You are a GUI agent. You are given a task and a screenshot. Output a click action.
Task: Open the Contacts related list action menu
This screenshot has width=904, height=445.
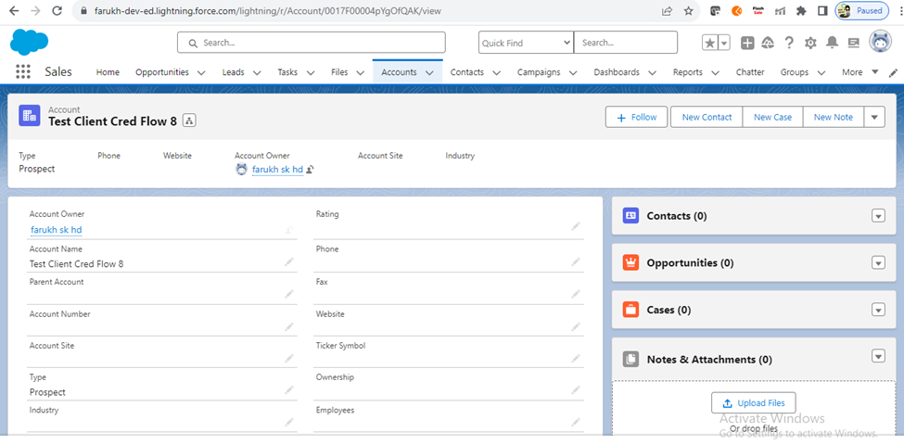click(877, 216)
